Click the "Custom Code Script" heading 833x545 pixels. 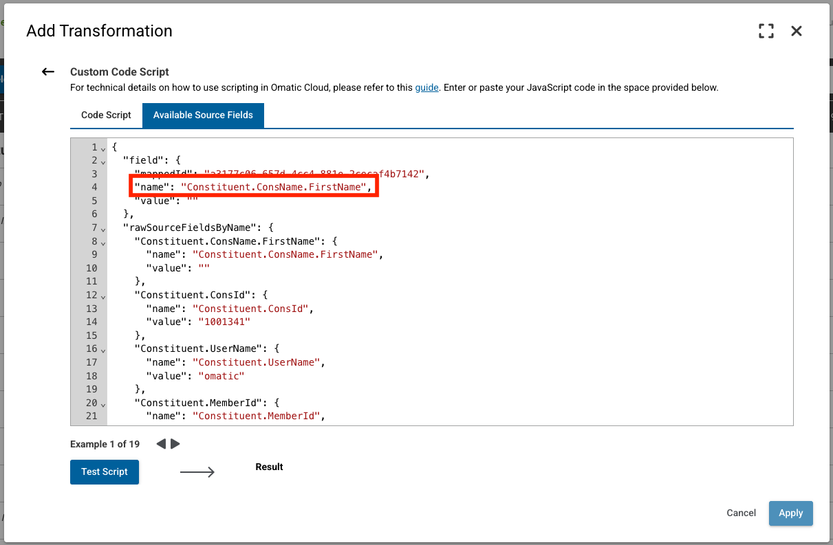[x=120, y=71]
